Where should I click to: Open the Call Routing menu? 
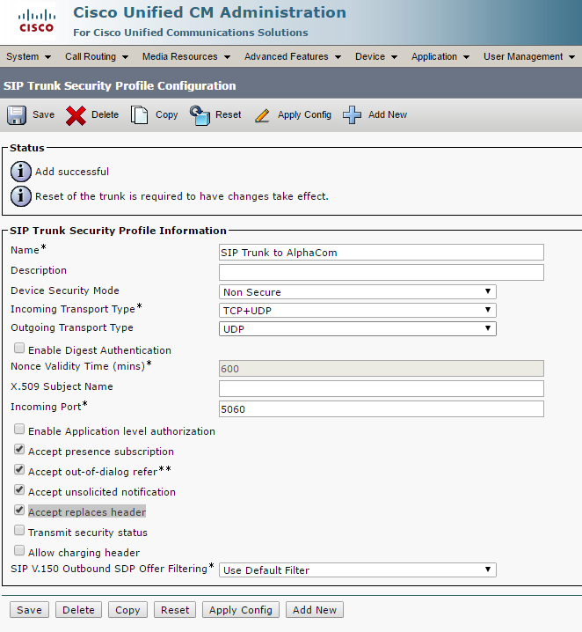(x=97, y=57)
